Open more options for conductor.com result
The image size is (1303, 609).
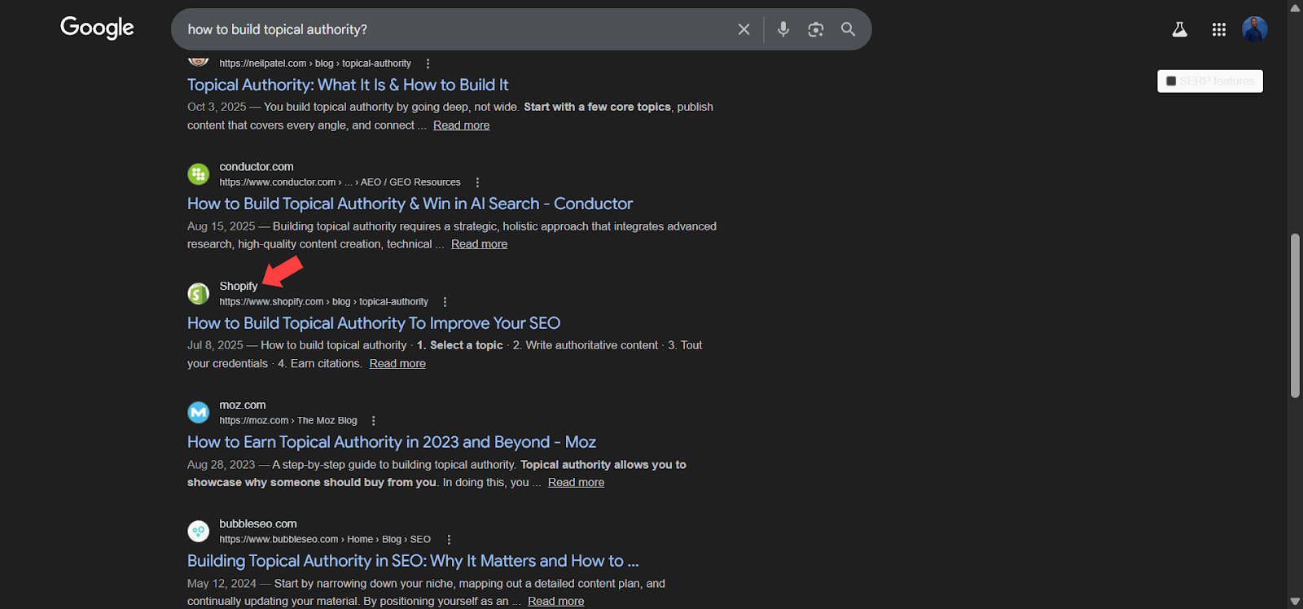477,182
